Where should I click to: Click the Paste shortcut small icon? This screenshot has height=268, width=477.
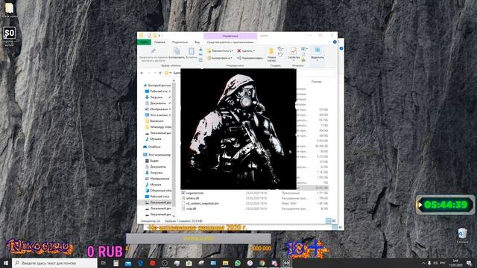tap(200, 60)
